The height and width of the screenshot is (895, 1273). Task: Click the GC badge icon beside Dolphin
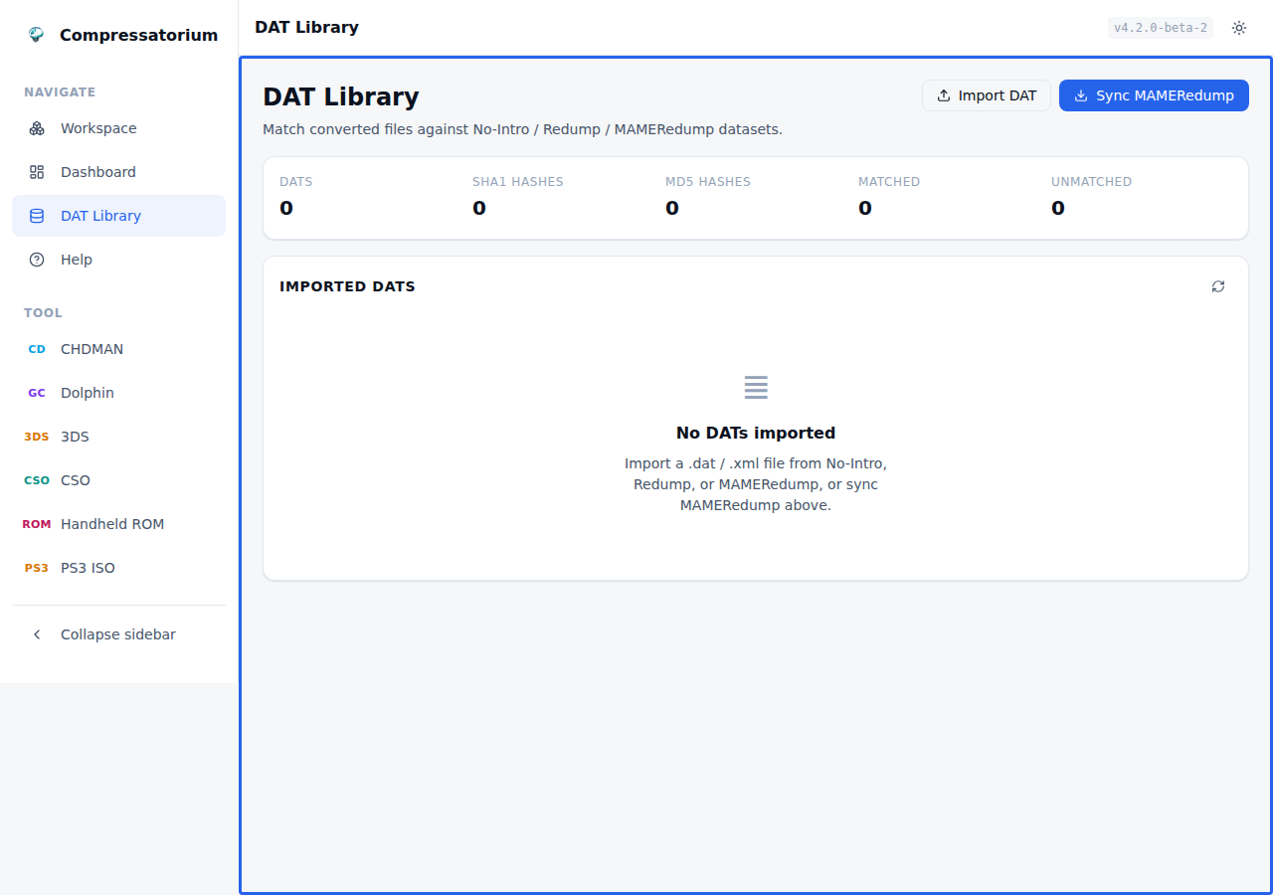37,393
